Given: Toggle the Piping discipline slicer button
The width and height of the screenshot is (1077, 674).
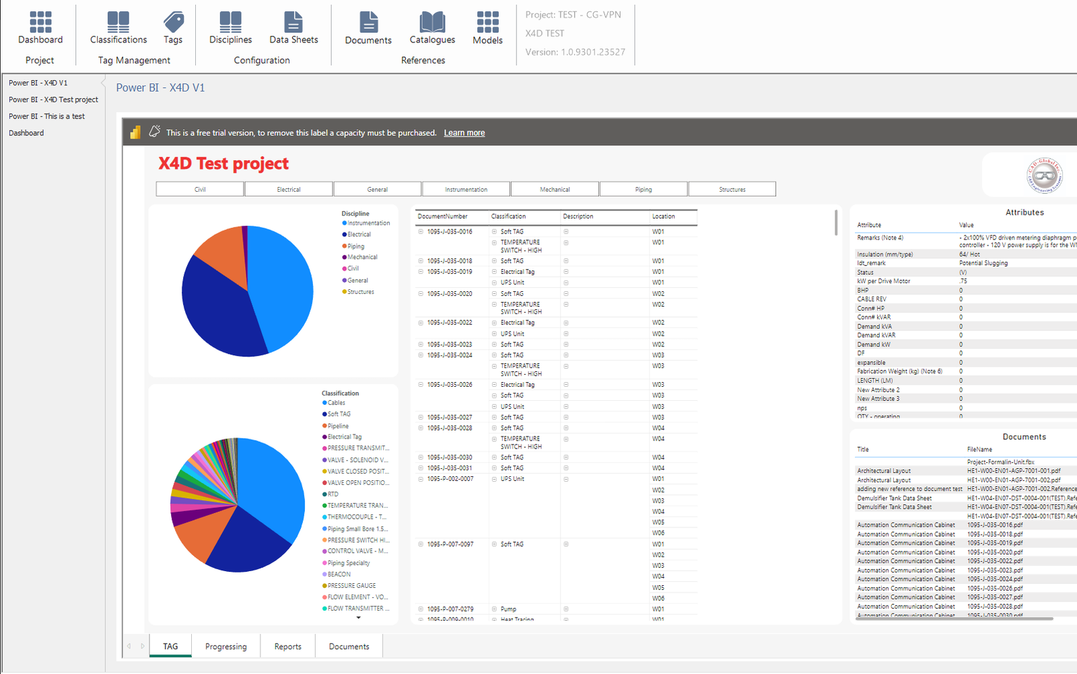Looking at the screenshot, I should click(644, 190).
